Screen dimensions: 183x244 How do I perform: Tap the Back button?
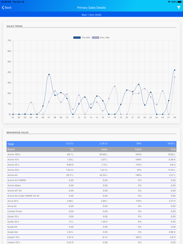pyautogui.click(x=7, y=8)
